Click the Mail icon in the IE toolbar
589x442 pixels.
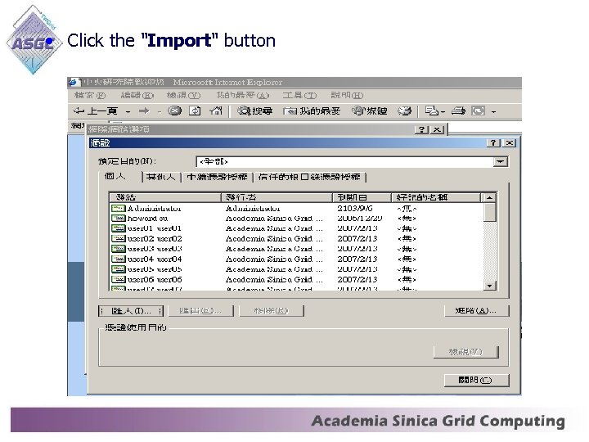432,110
